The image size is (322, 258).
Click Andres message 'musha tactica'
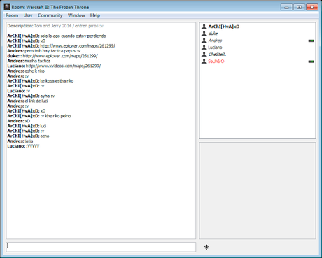tap(38, 61)
